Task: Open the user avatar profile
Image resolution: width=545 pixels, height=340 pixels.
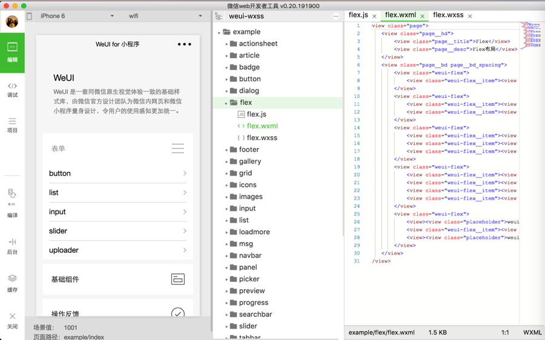Action: (12, 22)
